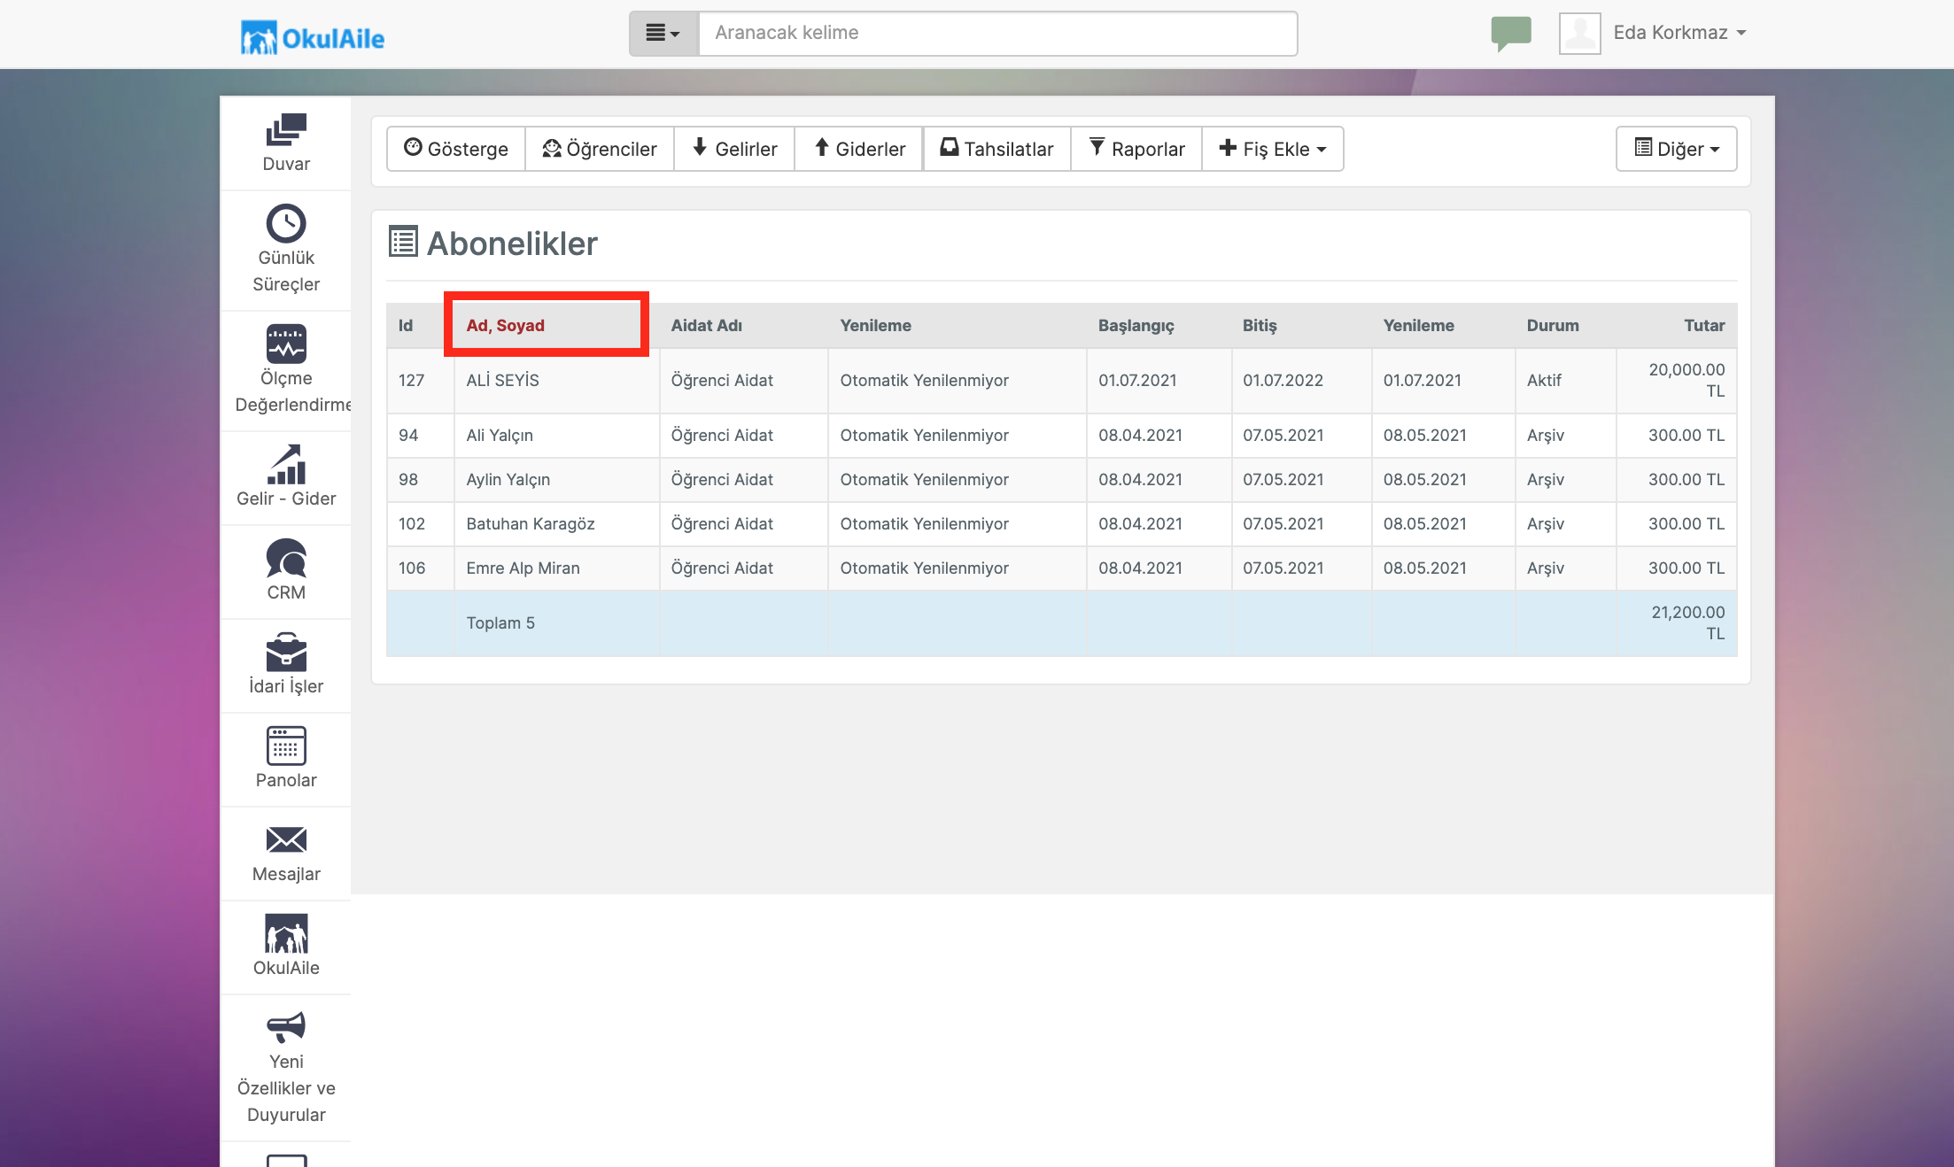Click the Aylin Yalçın row name

[x=508, y=479]
